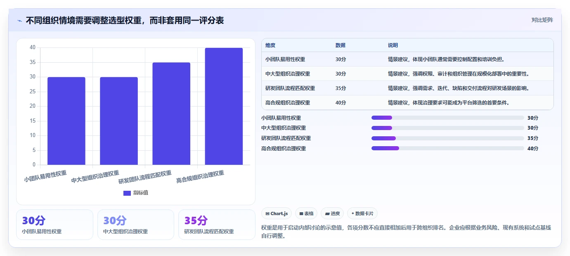Click footnote text starting 权重是用于启动内部讨论

(406, 232)
